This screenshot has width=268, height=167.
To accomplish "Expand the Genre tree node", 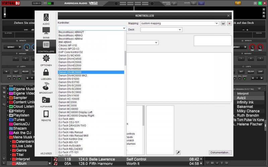I will coord(11,151).
